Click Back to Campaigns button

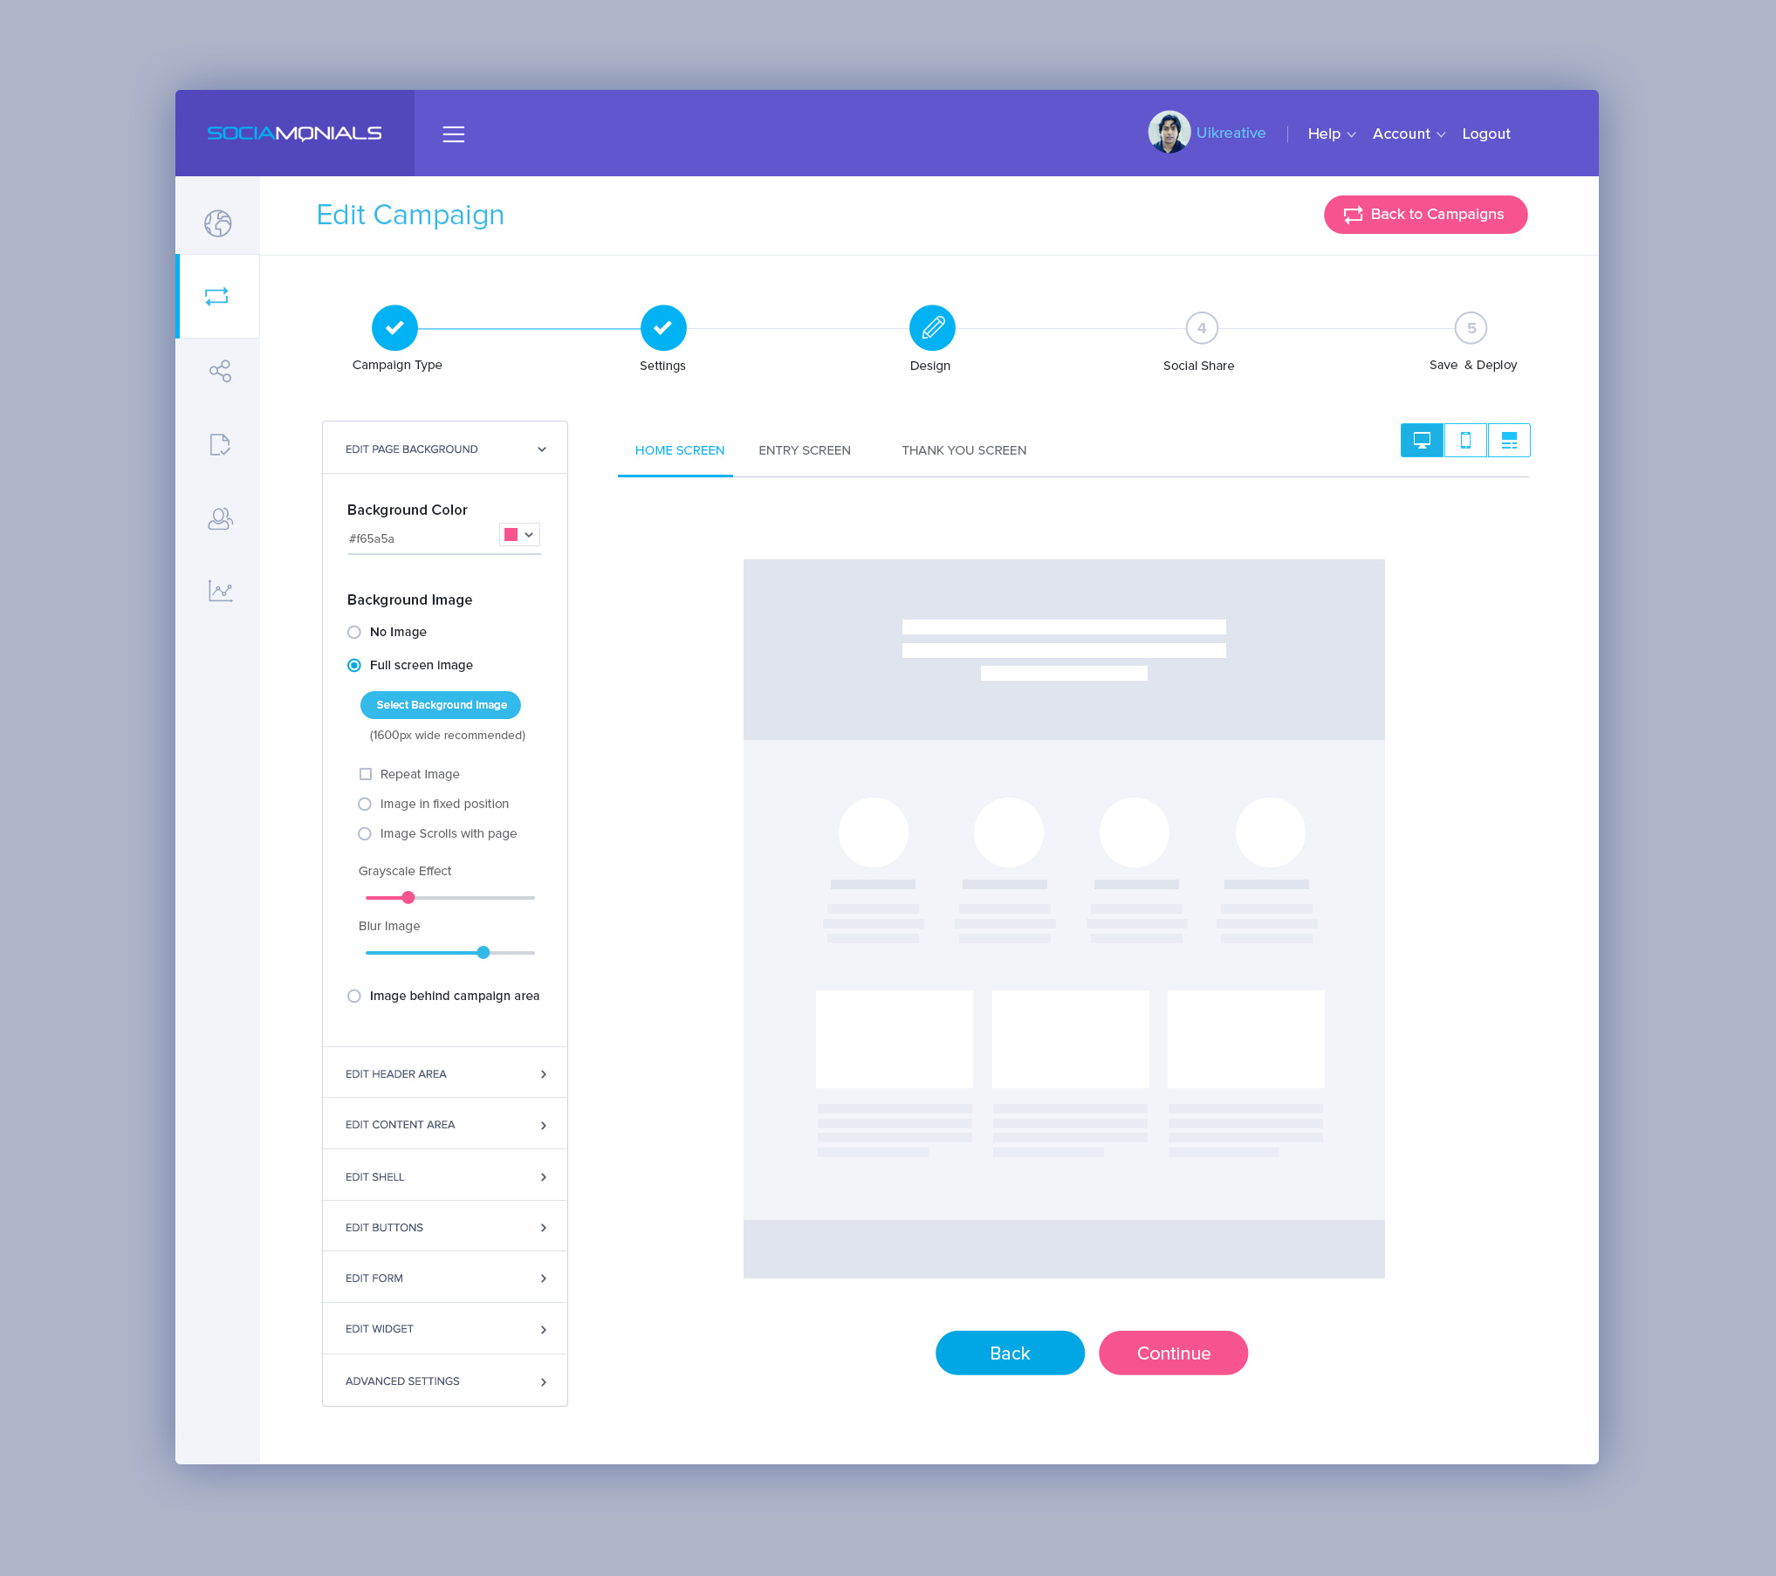(1426, 215)
